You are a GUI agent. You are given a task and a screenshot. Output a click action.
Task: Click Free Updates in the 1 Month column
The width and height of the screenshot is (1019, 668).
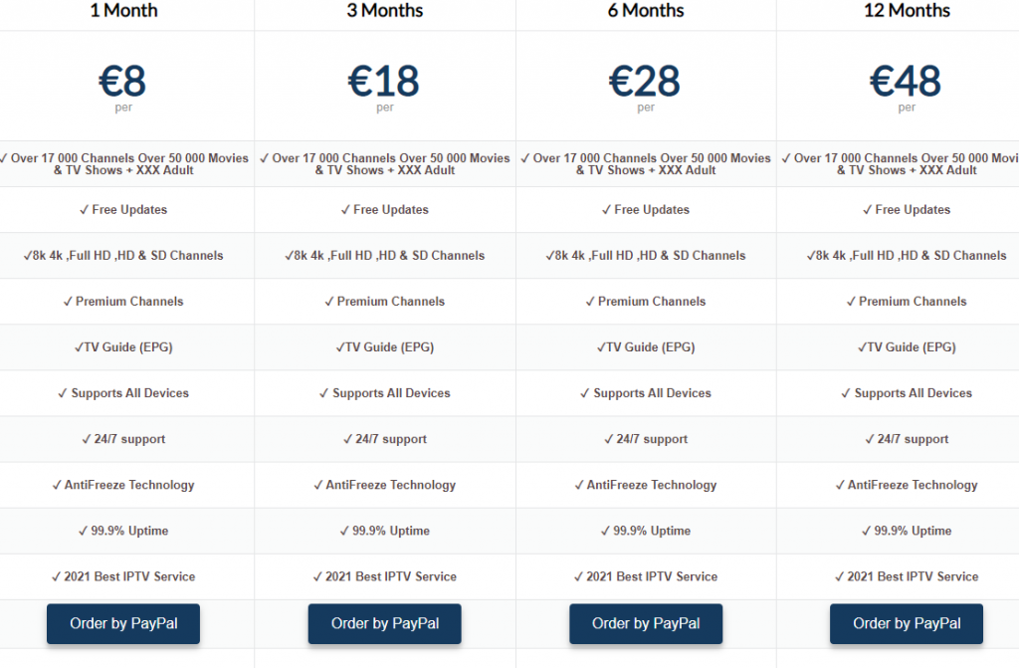[x=123, y=210]
